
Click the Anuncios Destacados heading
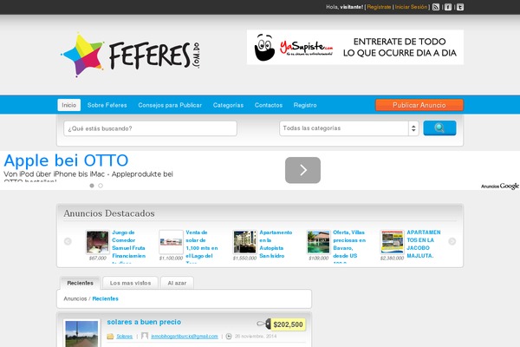point(109,213)
